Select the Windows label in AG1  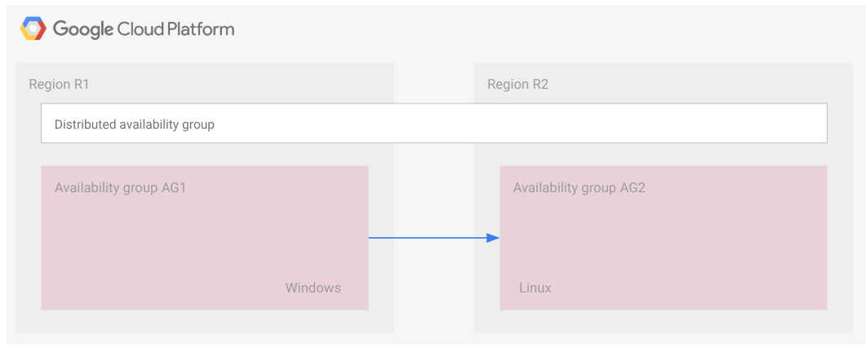tap(313, 288)
